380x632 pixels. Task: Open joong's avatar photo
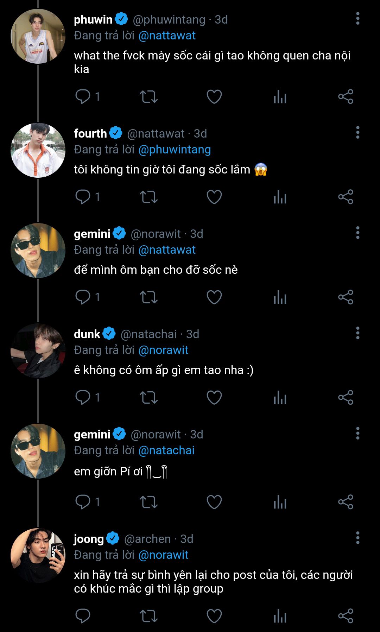coord(38,555)
